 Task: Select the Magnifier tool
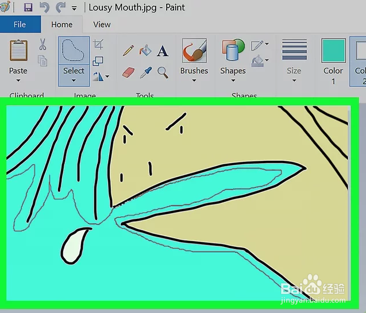tap(163, 72)
